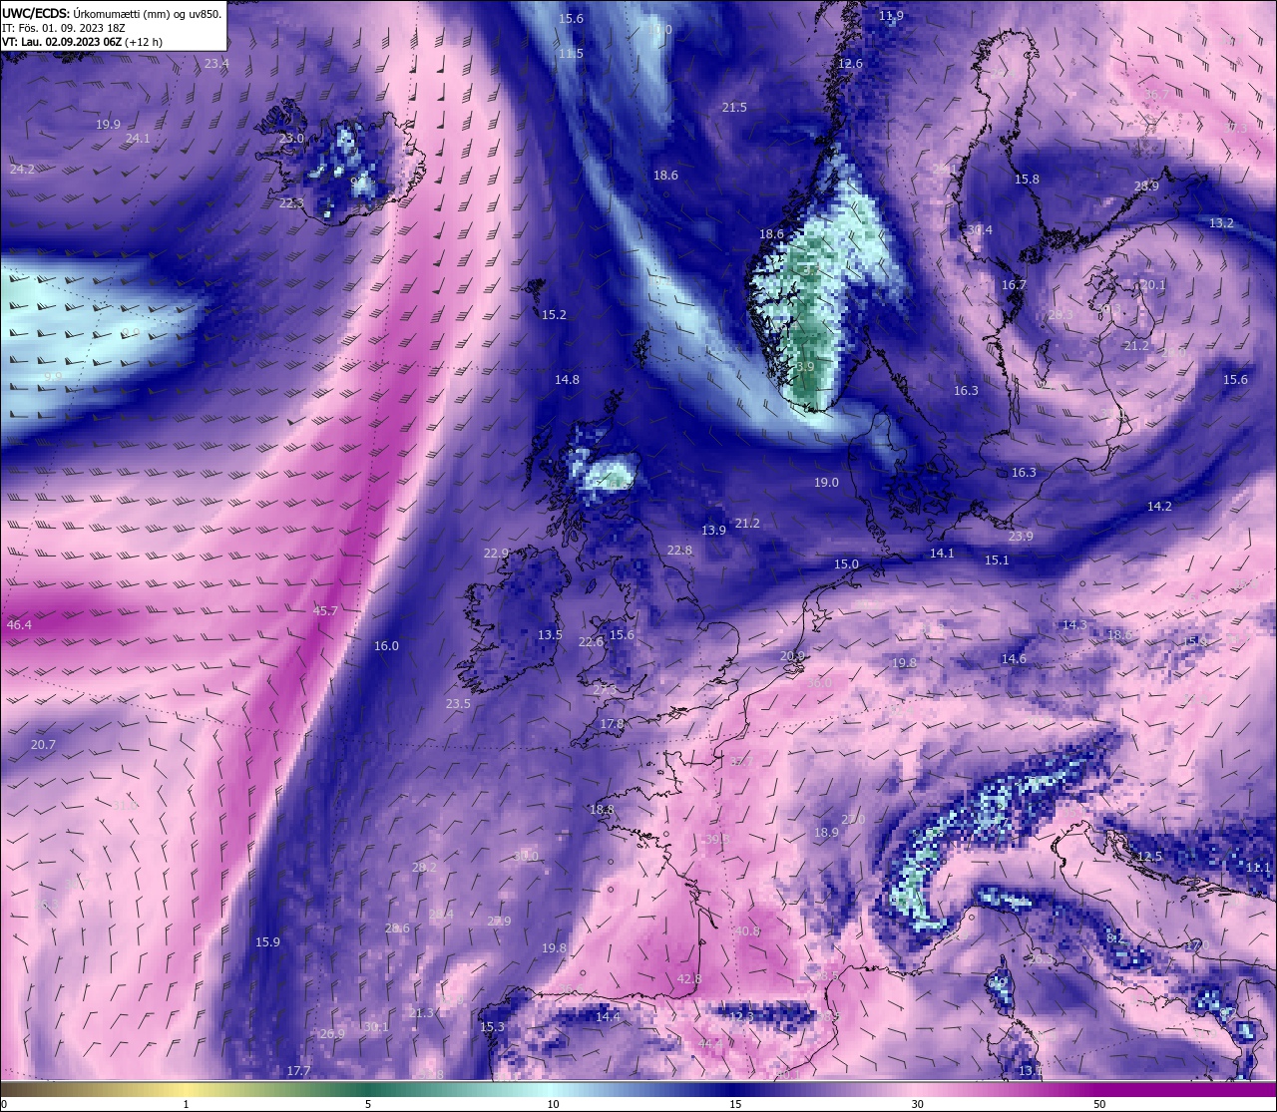Viewport: 1277px width, 1112px height.
Task: Click the '15.1' value label
Action: point(997,560)
